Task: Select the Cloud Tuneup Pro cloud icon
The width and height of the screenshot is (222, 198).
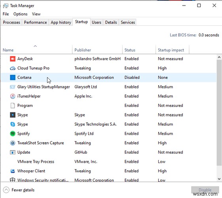Action: coord(13,68)
